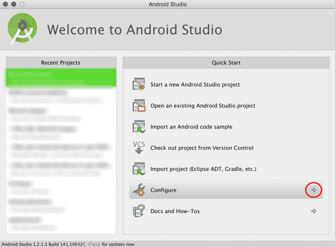335x247 pixels.
Task: Expand the Docs and How-Tos arrow
Action: click(x=314, y=211)
